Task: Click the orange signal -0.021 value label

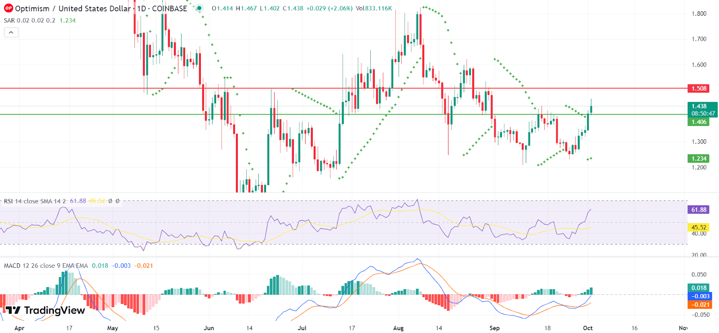Action: (x=699, y=305)
